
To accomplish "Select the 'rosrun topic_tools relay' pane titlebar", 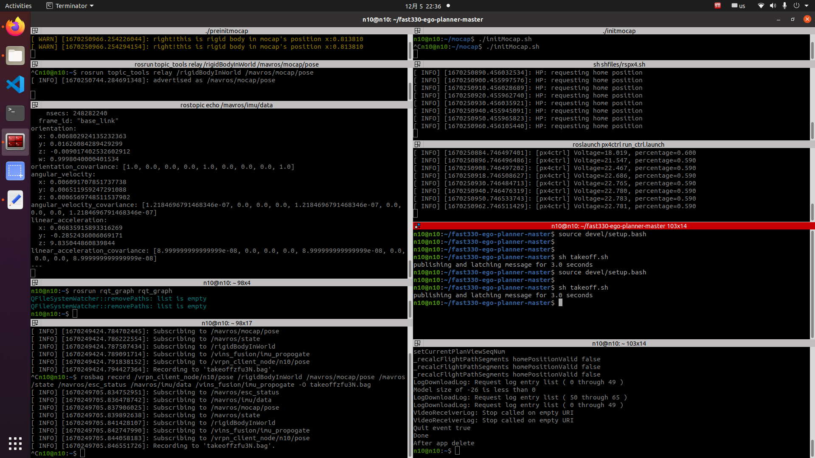I will 226,64.
